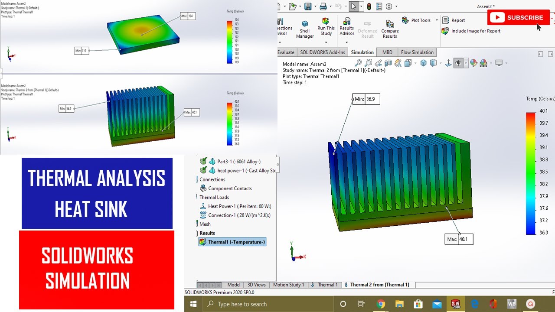Switch to the SOLIDWORKS Add-Ins tab
The image size is (555, 312).
point(323,52)
